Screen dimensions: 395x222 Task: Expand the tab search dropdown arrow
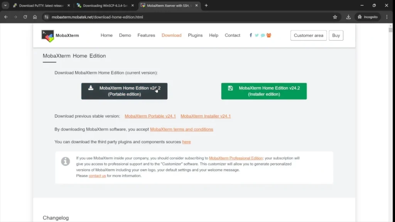tap(5, 5)
